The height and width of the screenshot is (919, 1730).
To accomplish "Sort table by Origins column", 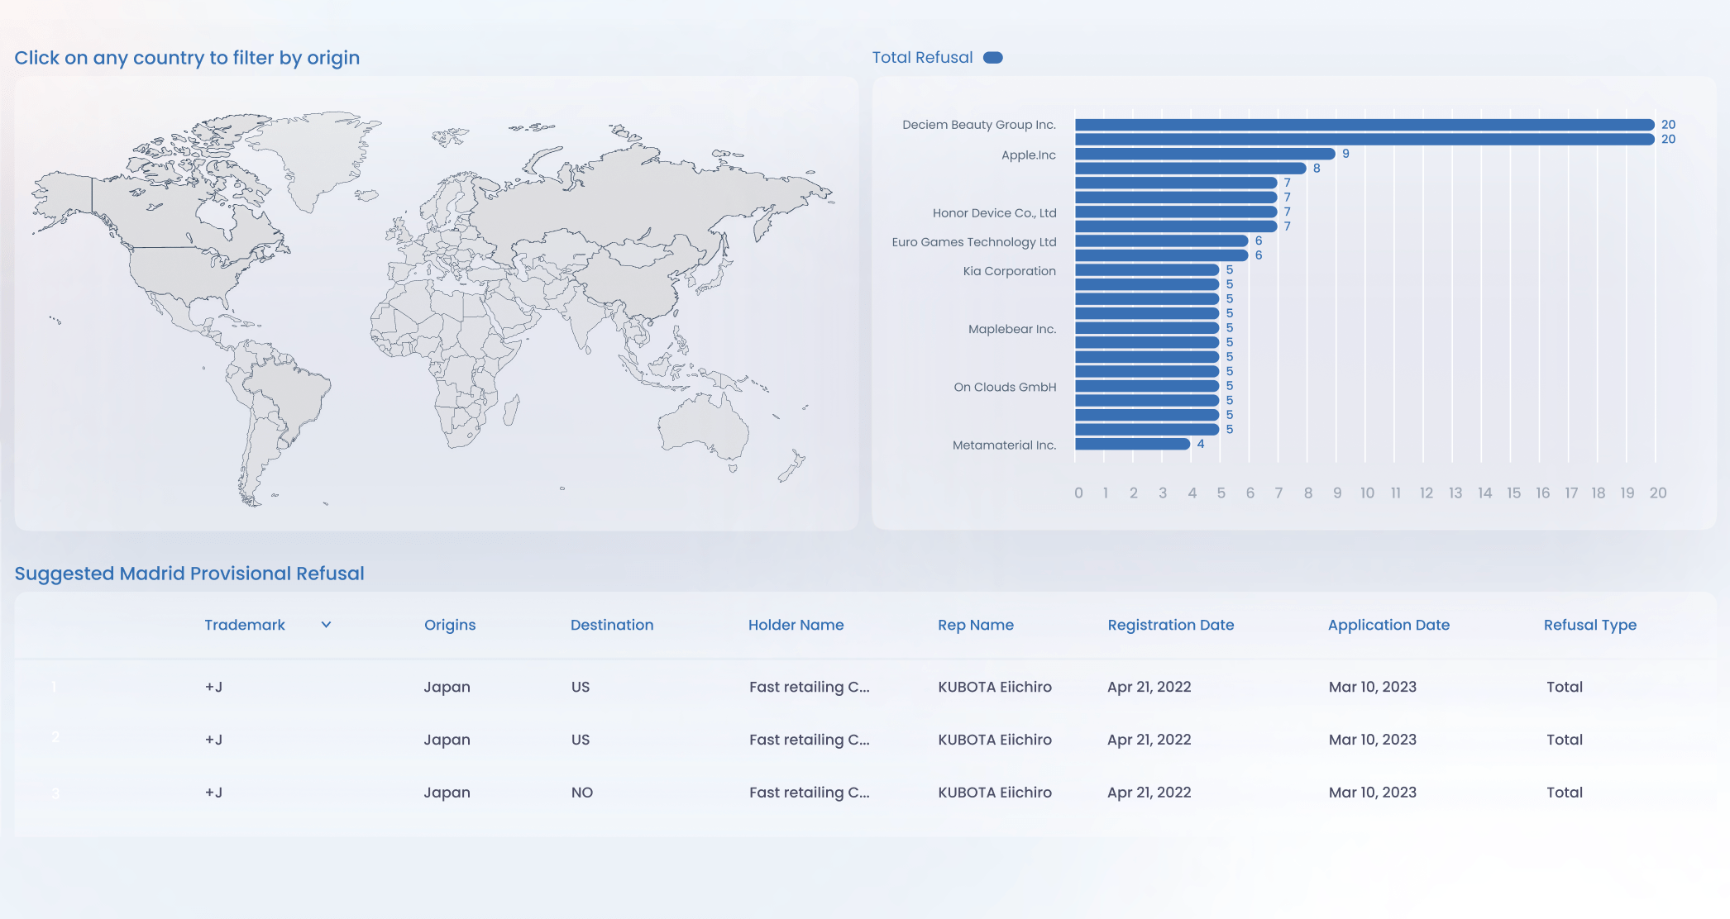I will coord(450,625).
